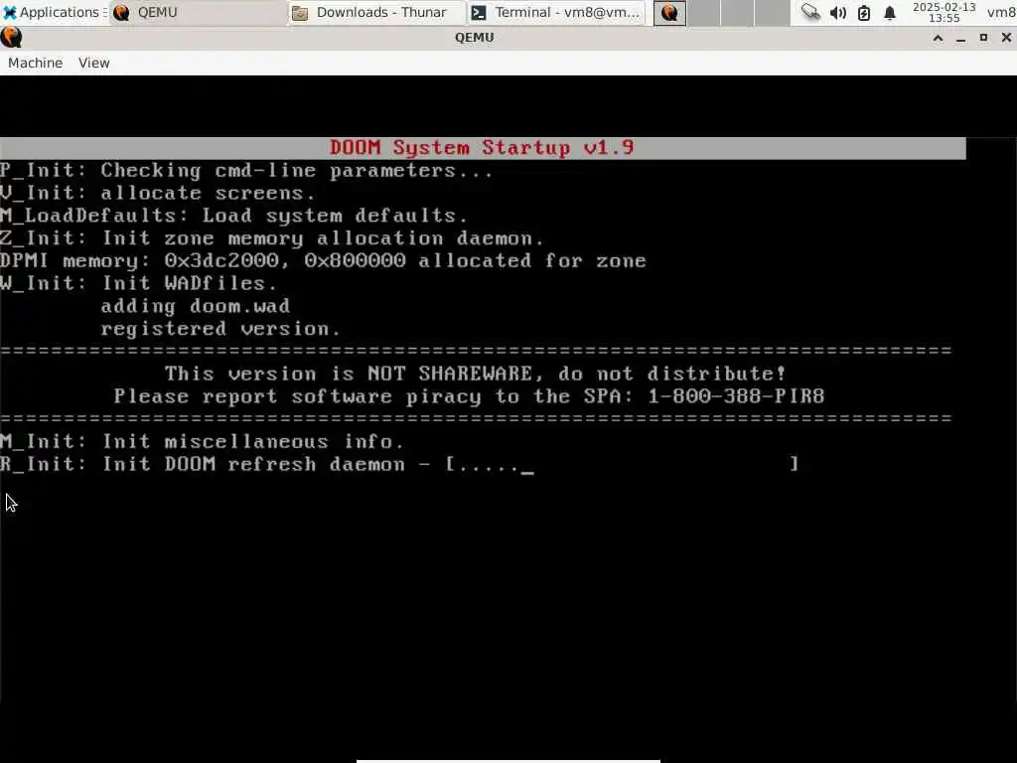Click 'This version is NOT SHAREWARE' line
The width and height of the screenshot is (1017, 763).
(476, 374)
